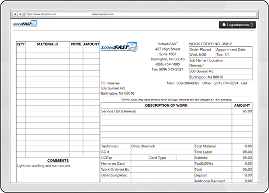
Task: Click the SchedFAST logo on the work order
Action: coord(119,47)
